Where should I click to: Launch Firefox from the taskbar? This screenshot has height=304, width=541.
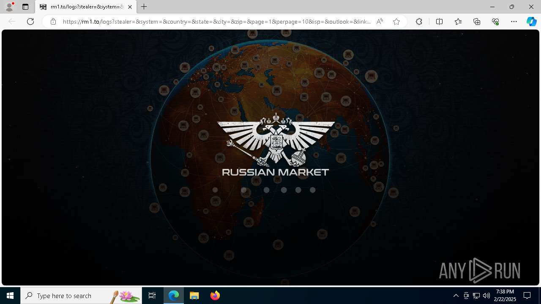click(x=215, y=296)
